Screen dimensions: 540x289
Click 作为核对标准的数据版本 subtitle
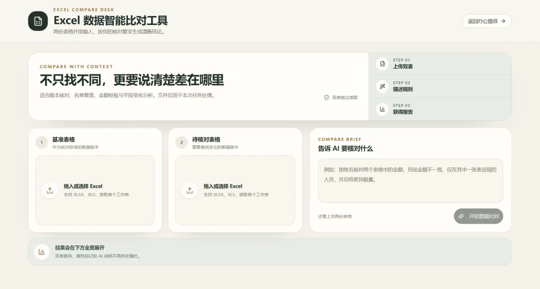[x=75, y=147]
